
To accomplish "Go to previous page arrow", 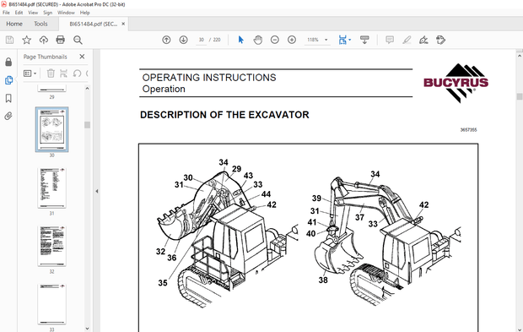I will point(166,40).
